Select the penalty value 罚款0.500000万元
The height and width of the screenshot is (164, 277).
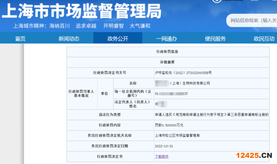coord(169,125)
